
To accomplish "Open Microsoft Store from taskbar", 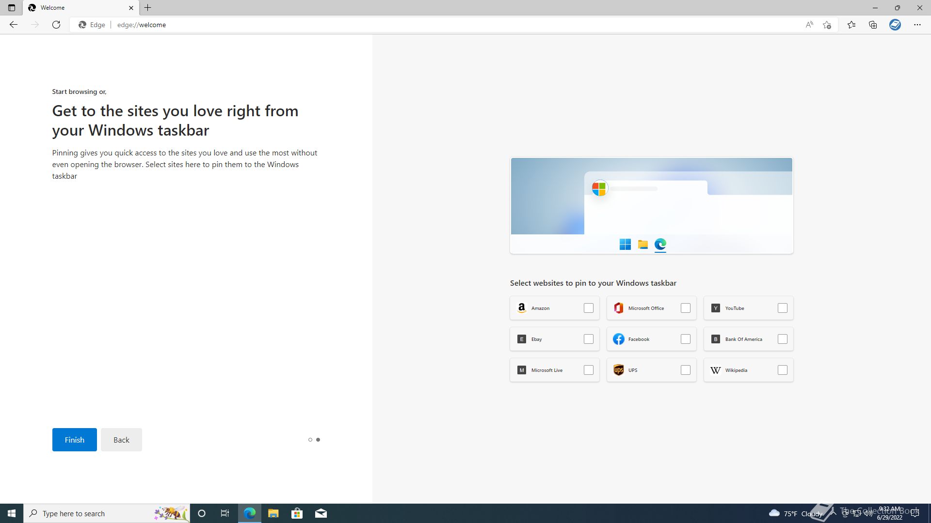I will (x=297, y=513).
